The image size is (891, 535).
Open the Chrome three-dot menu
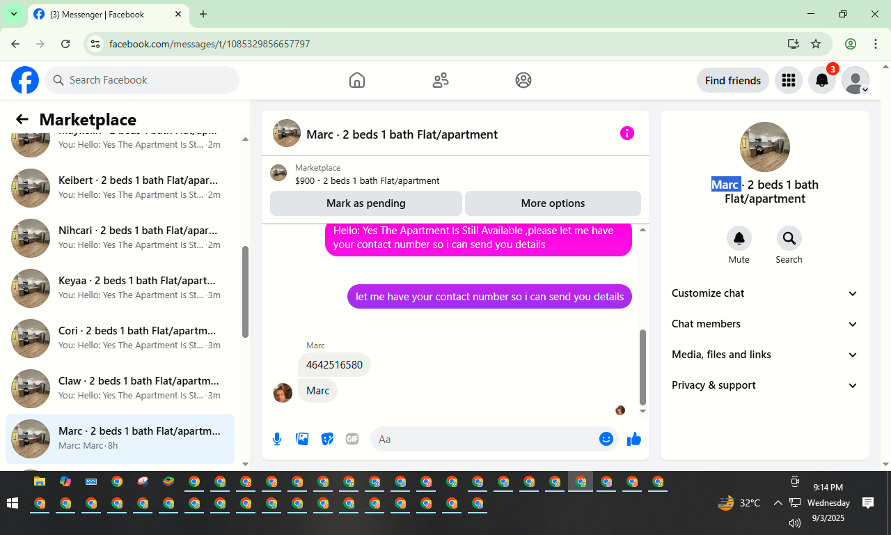pos(876,44)
